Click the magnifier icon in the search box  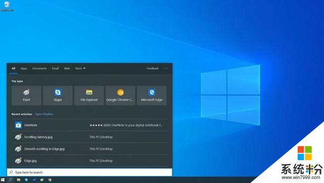(11, 172)
